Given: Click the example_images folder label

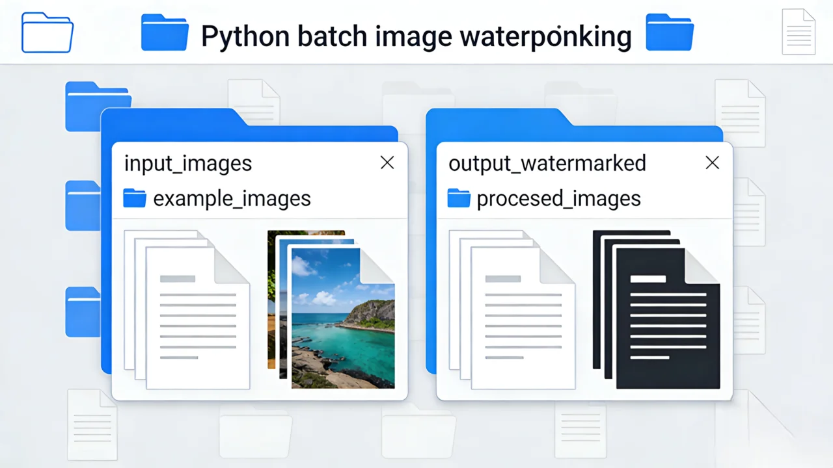Looking at the screenshot, I should click(x=232, y=198).
